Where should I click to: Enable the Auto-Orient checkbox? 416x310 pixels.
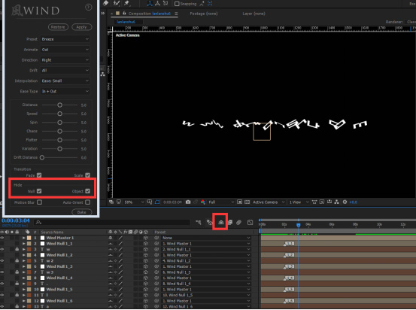click(x=88, y=202)
